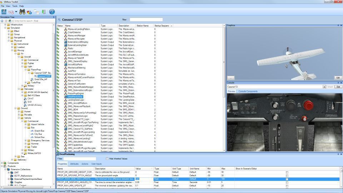Click the back arrow in Simulation Tree

click(x=2, y=21)
